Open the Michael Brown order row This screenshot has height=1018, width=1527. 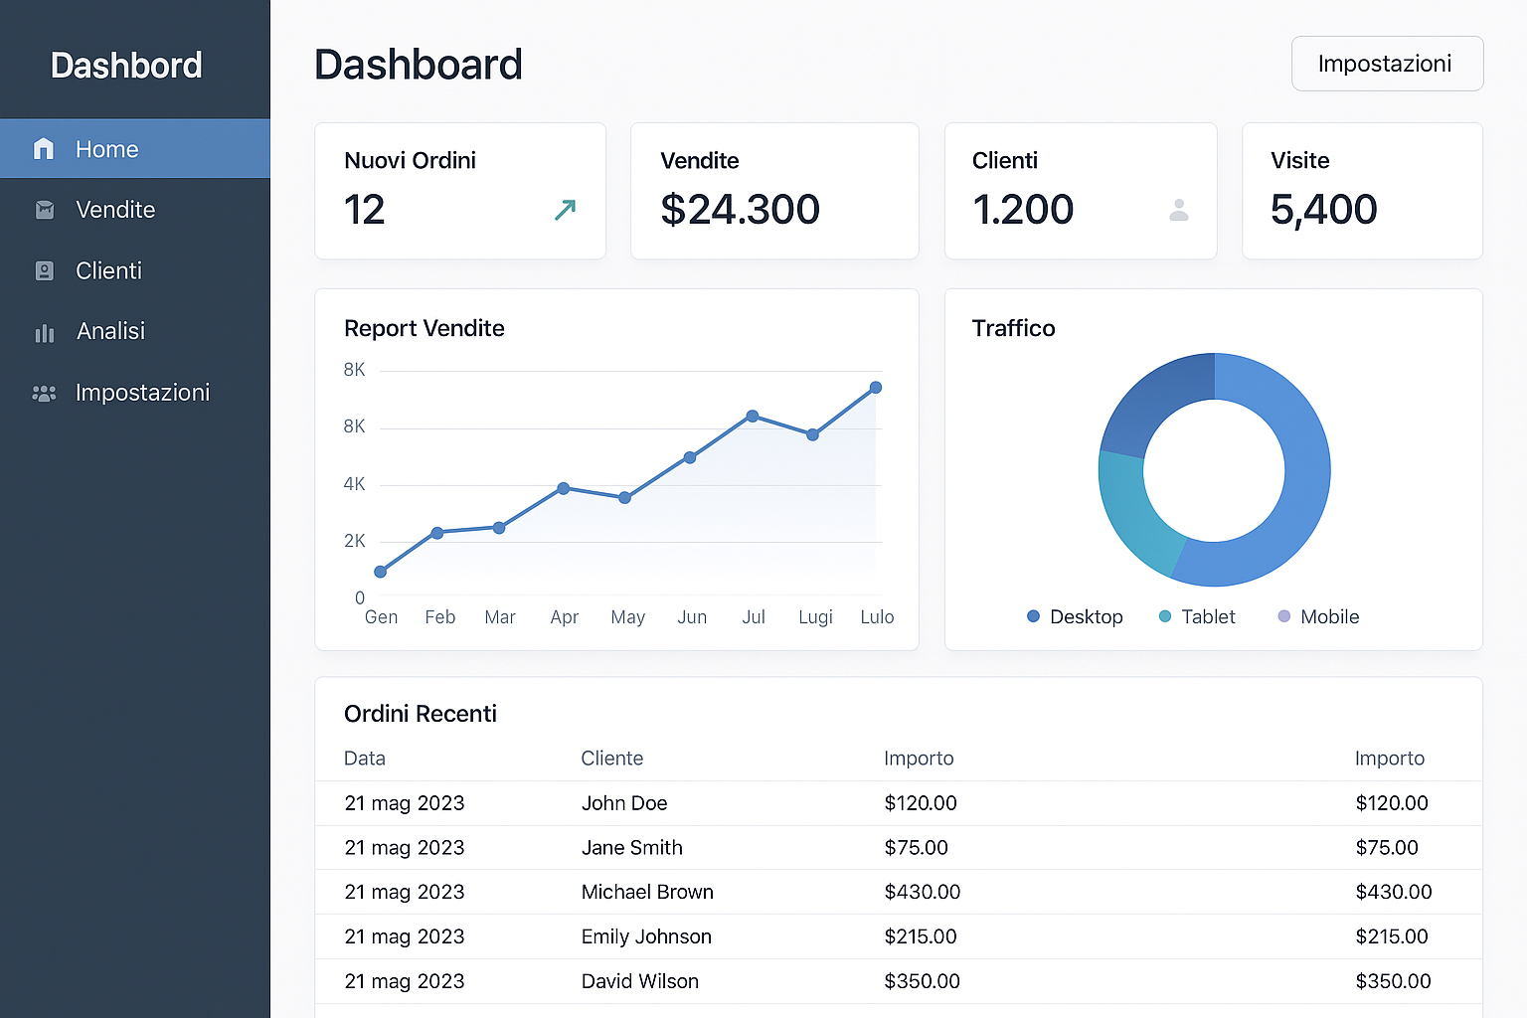click(x=647, y=892)
